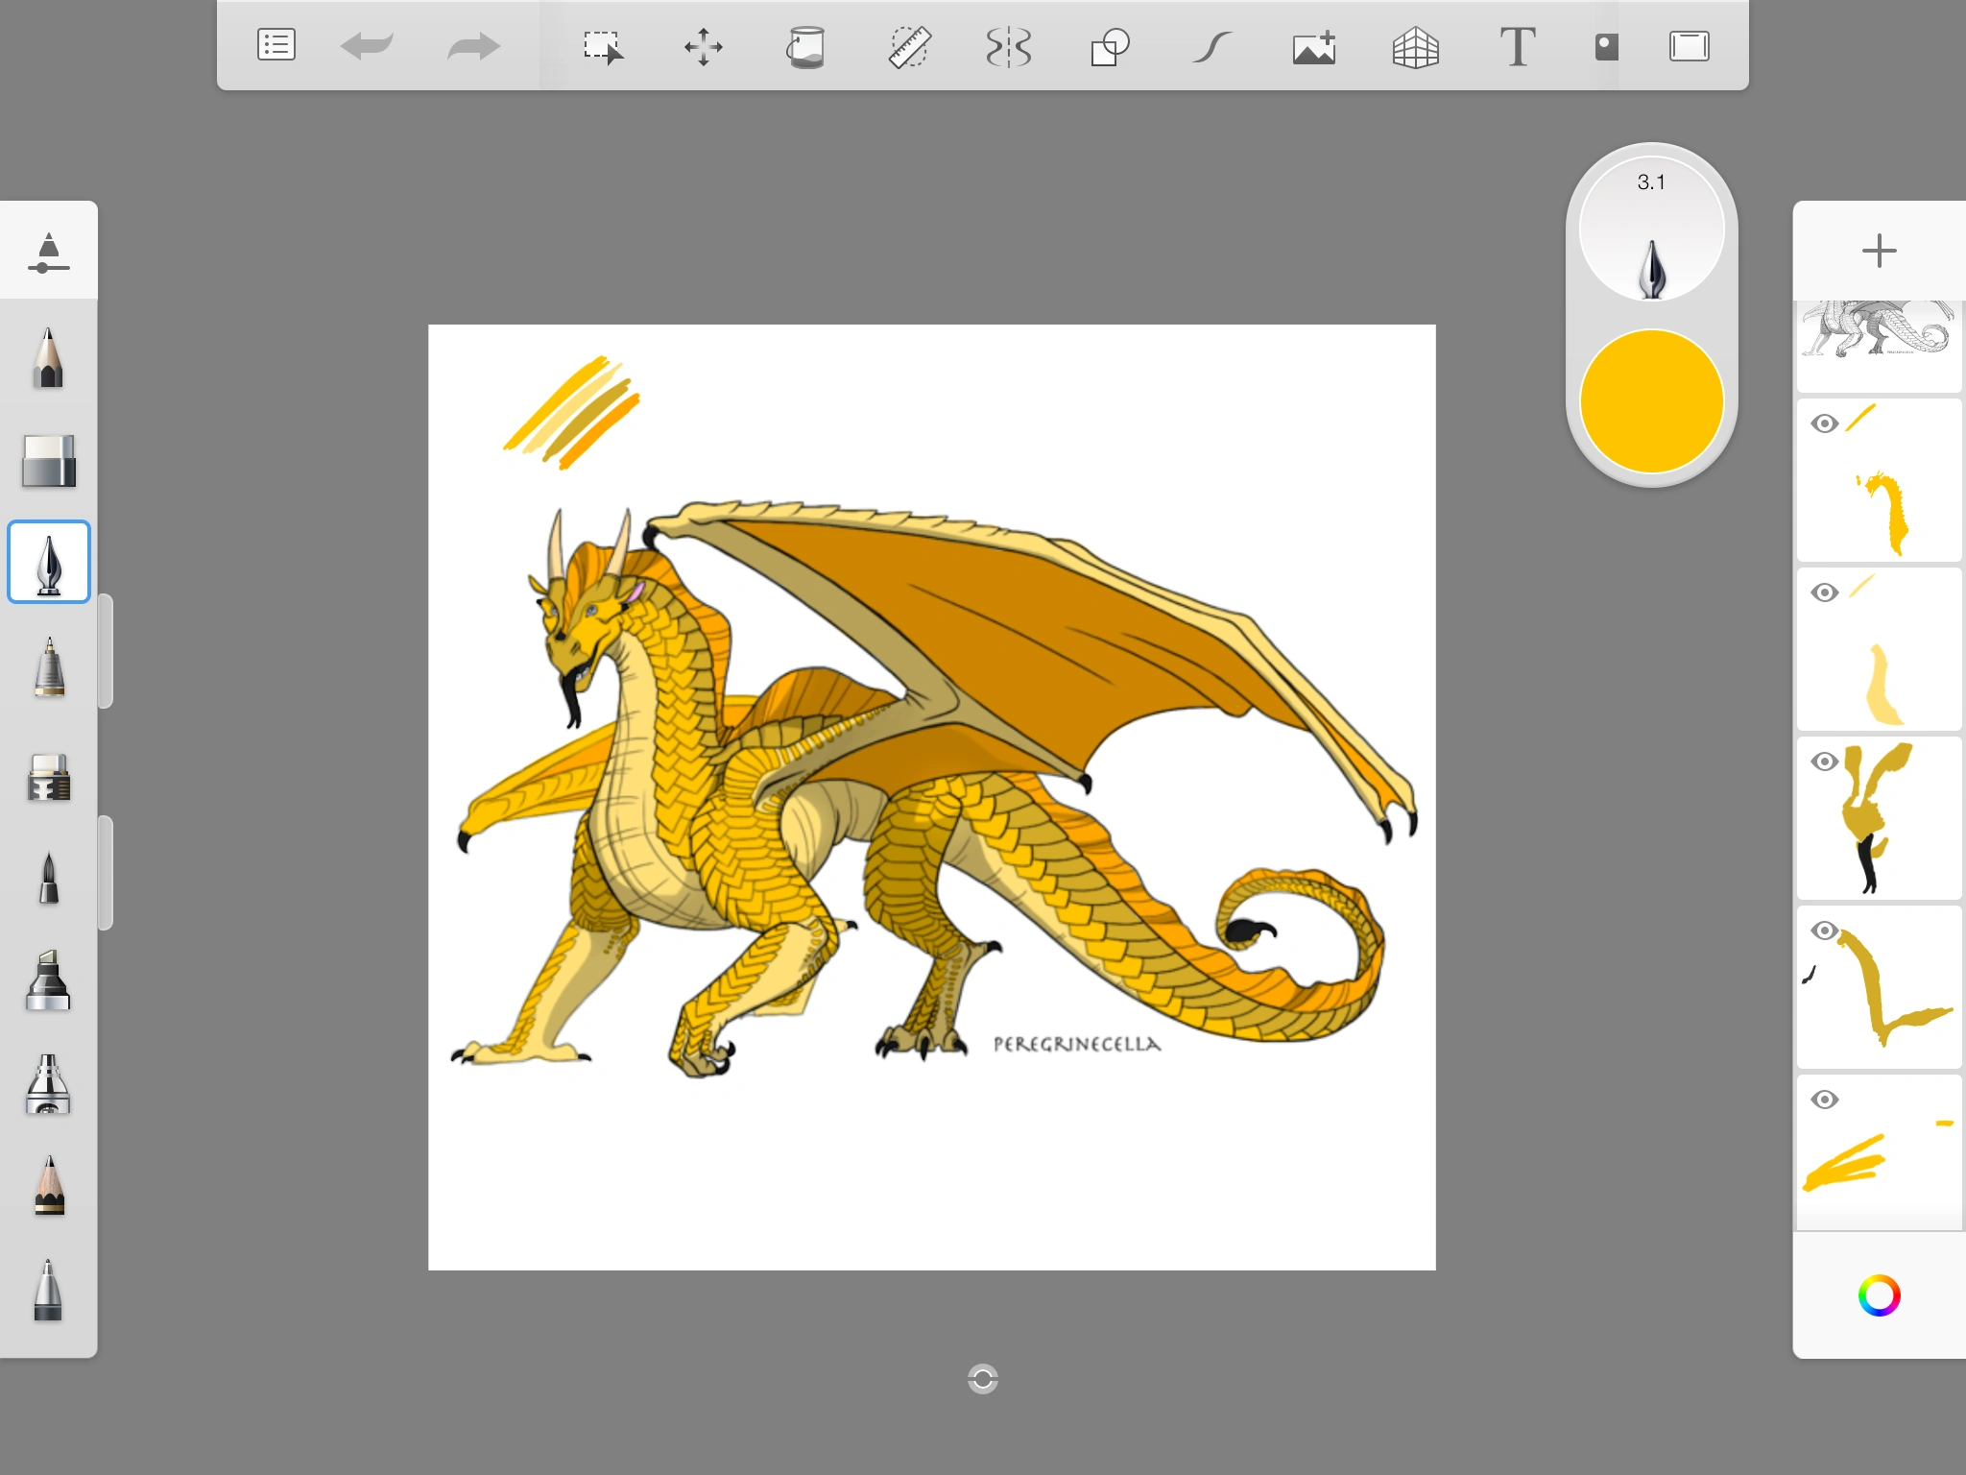Add a new layer with the plus button
The image size is (1966, 1475).
coord(1880,252)
